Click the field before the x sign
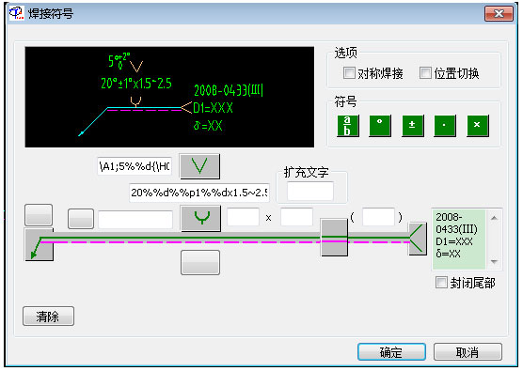Screen dimensions: 523x371 (x=243, y=217)
